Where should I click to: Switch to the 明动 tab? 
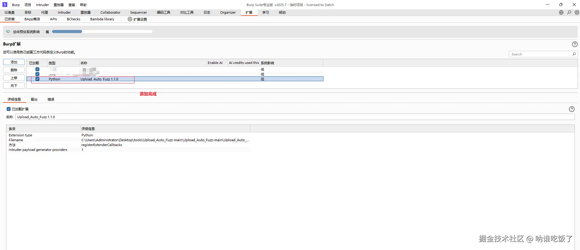(x=282, y=12)
